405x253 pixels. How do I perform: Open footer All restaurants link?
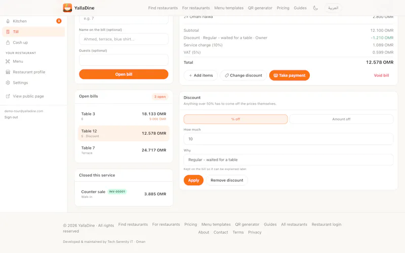294,224
